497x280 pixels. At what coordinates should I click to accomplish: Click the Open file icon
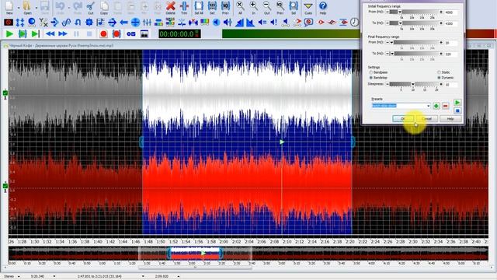(27, 7)
